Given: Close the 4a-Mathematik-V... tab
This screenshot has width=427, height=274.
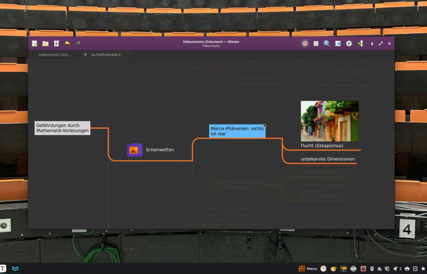Looking at the screenshot, I should pyautogui.click(x=85, y=55).
